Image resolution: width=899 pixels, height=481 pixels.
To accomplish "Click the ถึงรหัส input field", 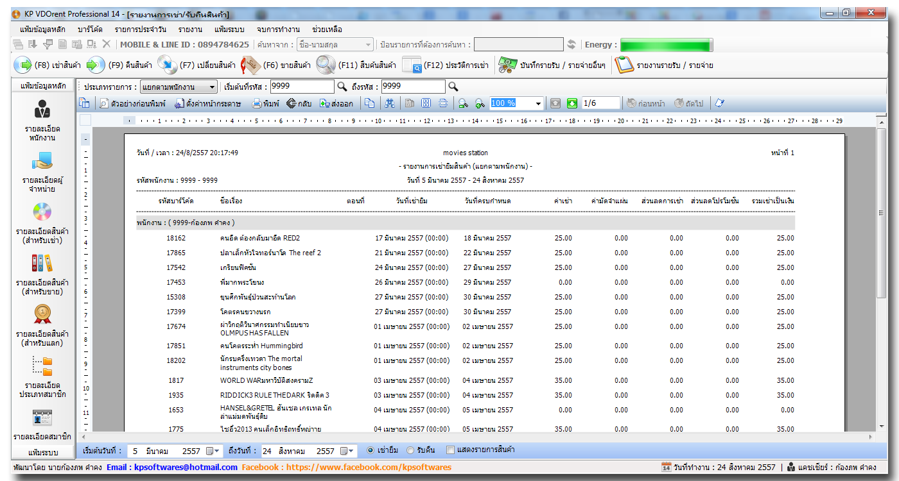I will tap(413, 87).
